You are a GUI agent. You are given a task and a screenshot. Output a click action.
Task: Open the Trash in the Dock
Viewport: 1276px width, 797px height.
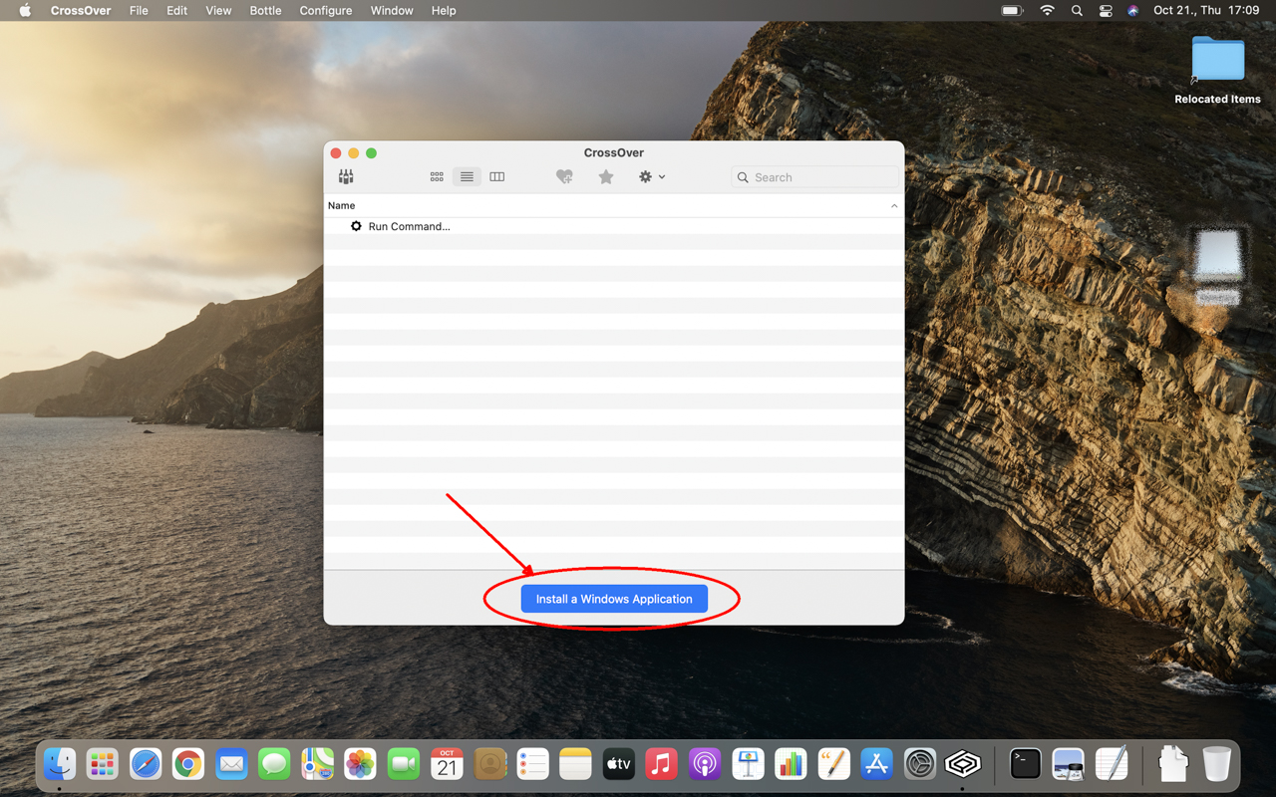pyautogui.click(x=1216, y=764)
